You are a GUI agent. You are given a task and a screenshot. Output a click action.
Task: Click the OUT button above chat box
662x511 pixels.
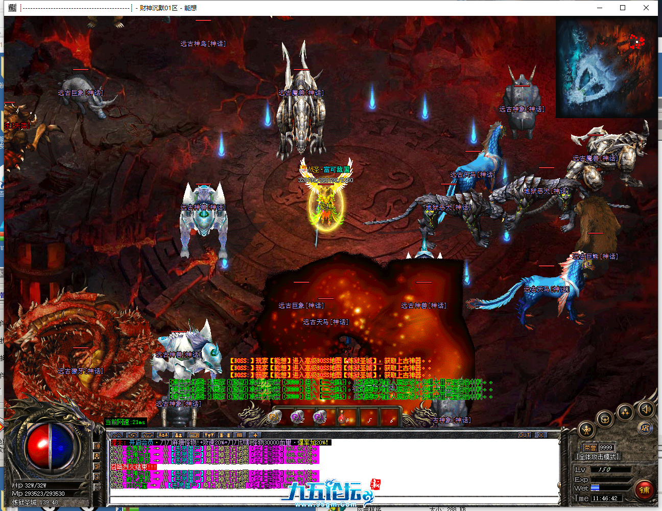[x=525, y=435]
